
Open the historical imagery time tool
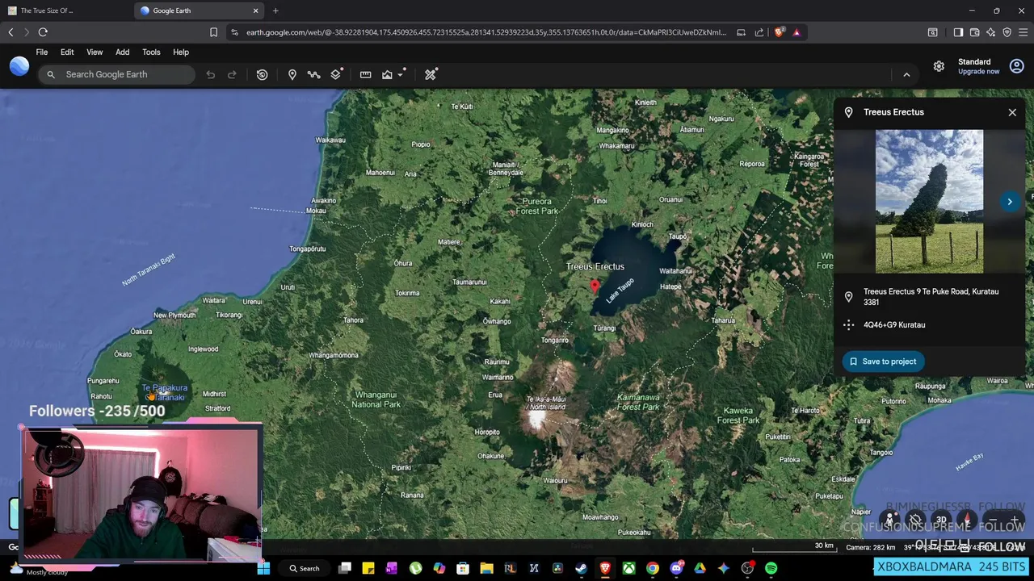[262, 74]
